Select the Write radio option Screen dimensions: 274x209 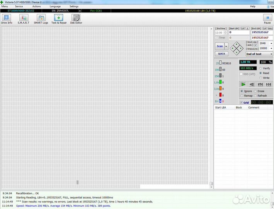(x=261, y=78)
